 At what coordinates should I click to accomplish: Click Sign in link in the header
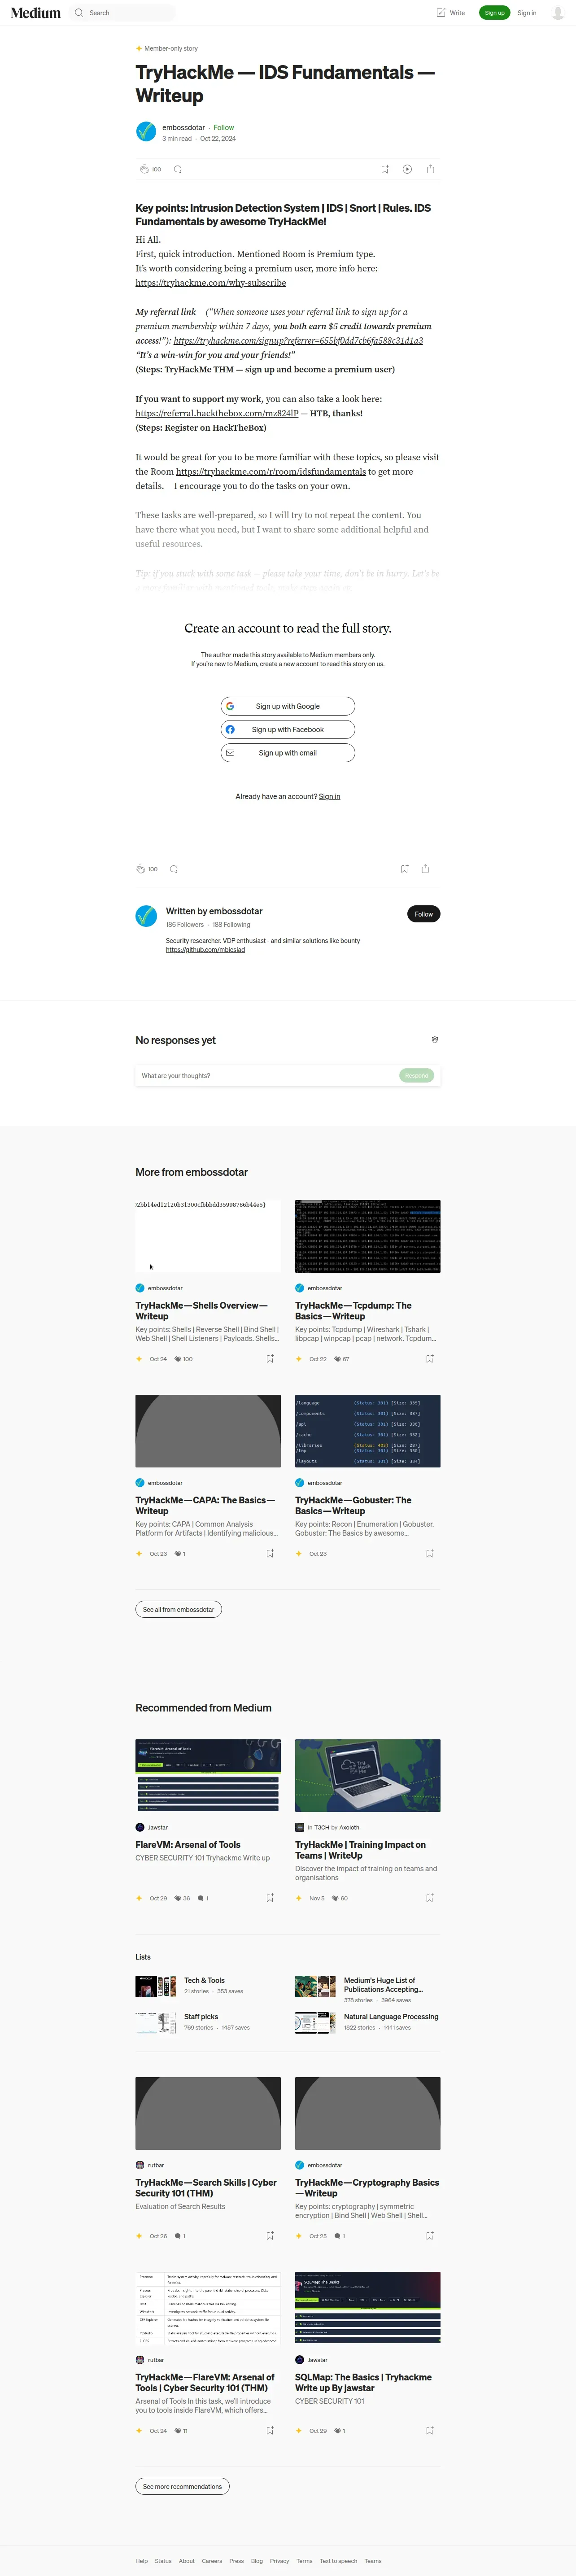tap(527, 13)
